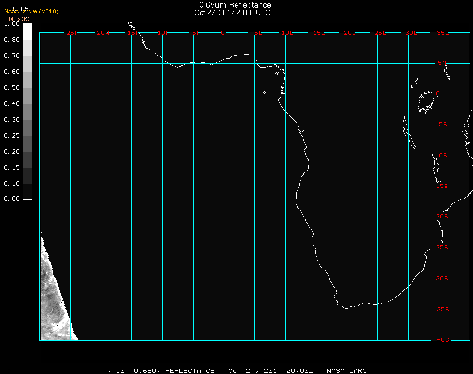Click the 5S latitude label
Viewport: 473px width, 374px height.
click(443, 125)
